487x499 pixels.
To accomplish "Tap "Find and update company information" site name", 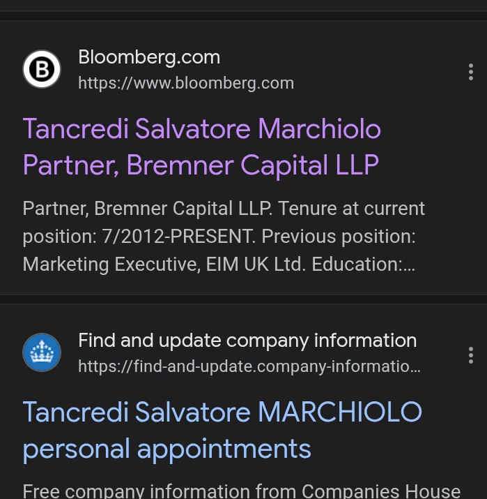I will point(247,341).
